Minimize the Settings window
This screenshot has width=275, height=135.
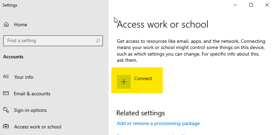click(235, 5)
